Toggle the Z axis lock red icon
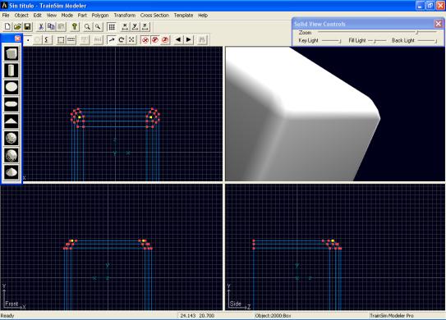446x320 pixels. tap(165, 39)
